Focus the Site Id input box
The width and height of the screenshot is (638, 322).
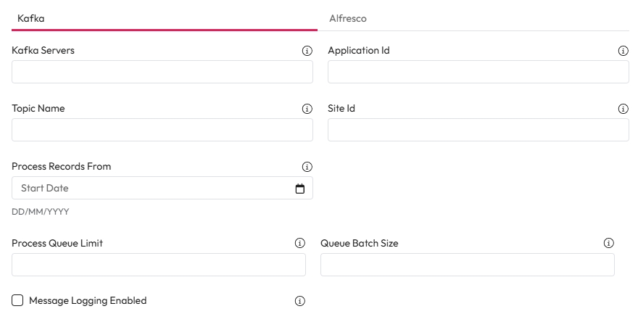coord(478,130)
